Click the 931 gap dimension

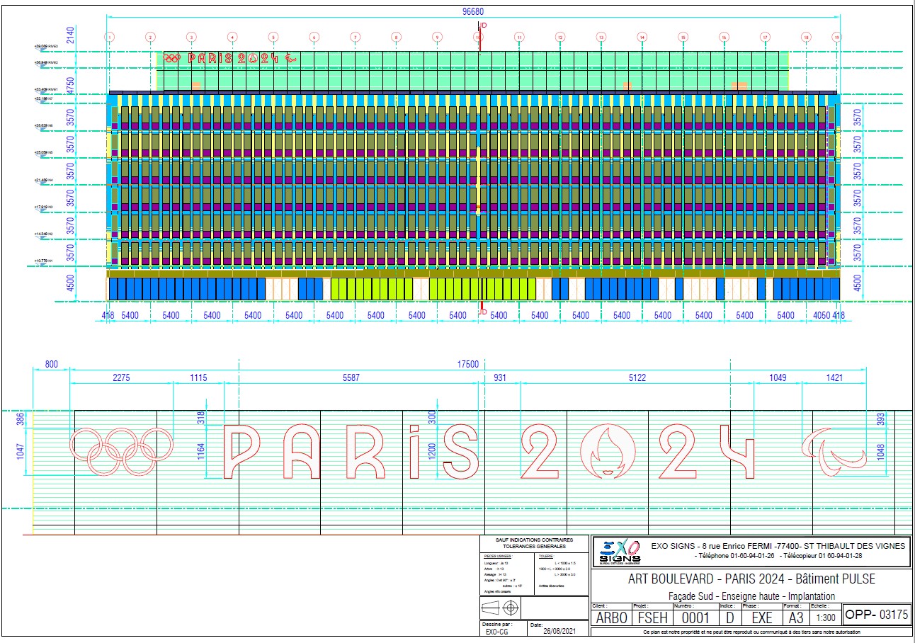coord(500,377)
